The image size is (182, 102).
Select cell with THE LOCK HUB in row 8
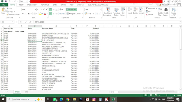(56, 40)
